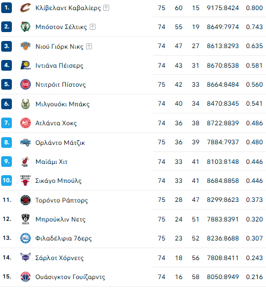266x288 pixels.
Task: Open the Τορόντο Ράπτορς team page
Action: (x=62, y=200)
